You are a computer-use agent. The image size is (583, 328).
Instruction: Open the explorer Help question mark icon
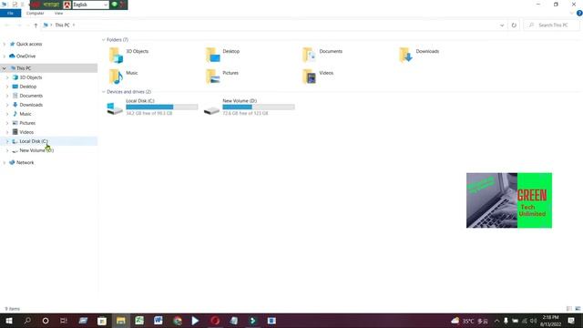point(579,13)
